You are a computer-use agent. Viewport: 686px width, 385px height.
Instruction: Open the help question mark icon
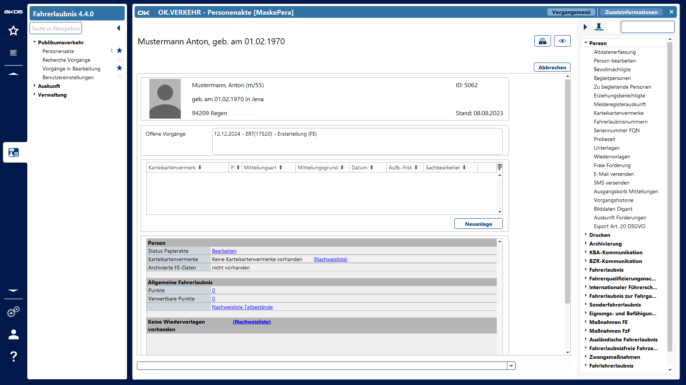pos(14,356)
